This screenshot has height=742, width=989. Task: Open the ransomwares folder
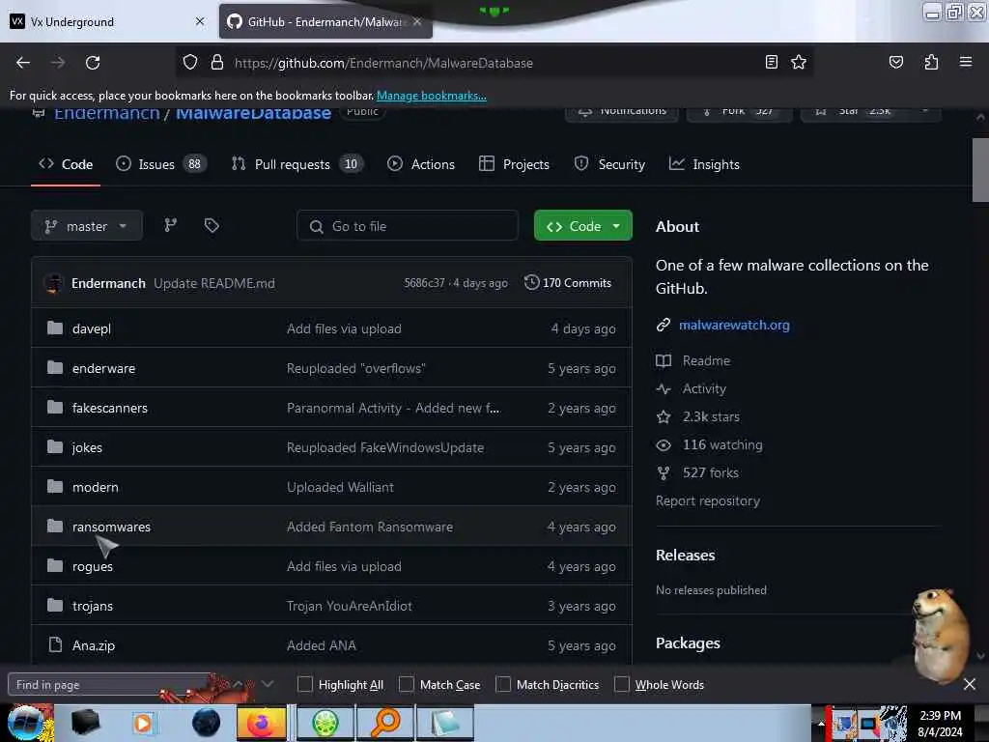[x=111, y=527]
